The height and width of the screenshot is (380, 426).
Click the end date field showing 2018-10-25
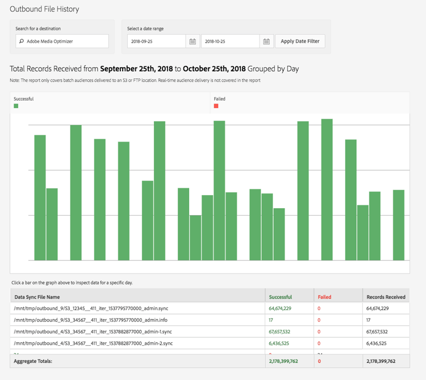tap(231, 42)
